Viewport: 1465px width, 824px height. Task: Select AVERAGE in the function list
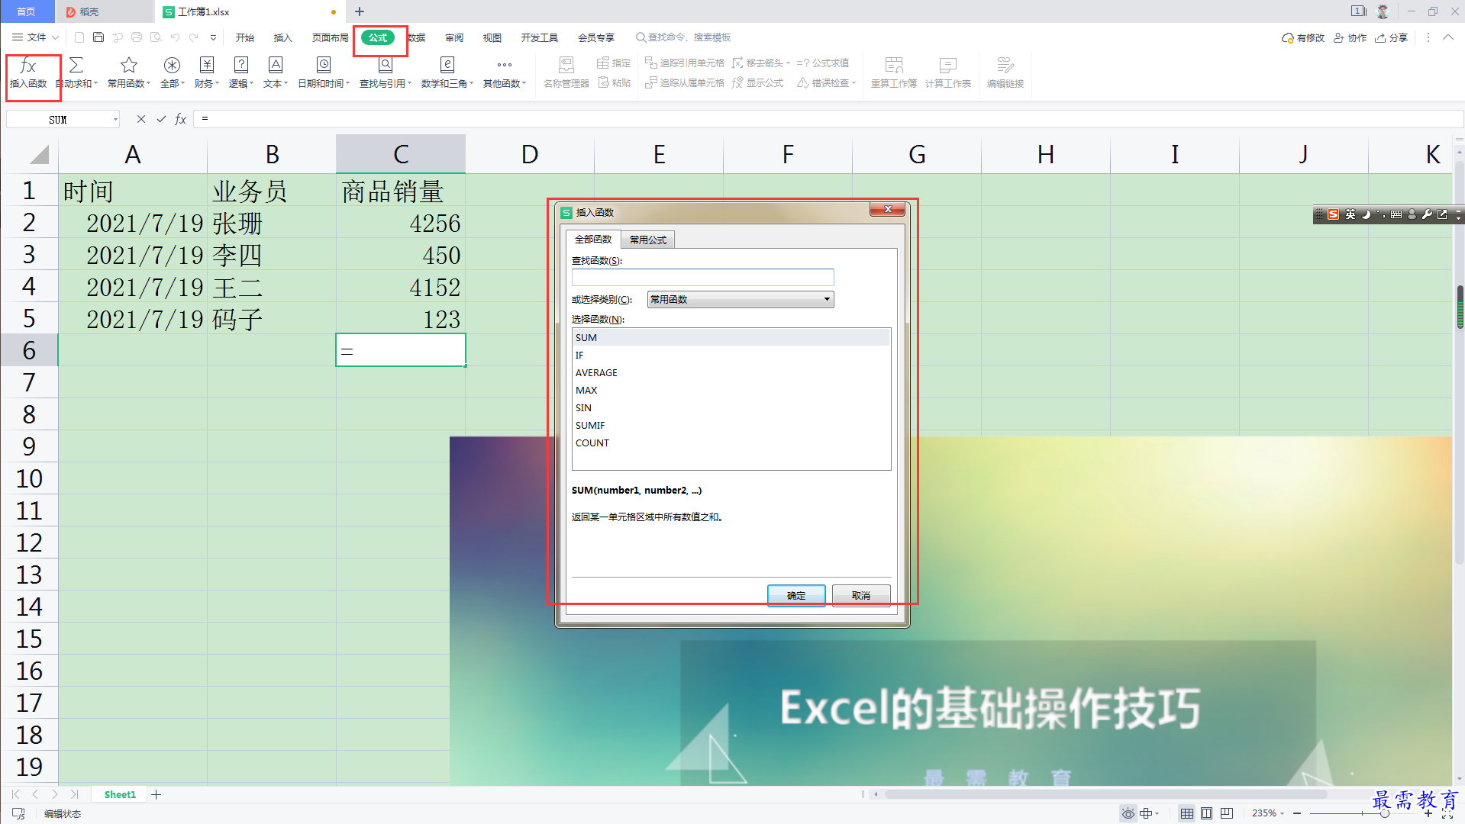pyautogui.click(x=731, y=372)
